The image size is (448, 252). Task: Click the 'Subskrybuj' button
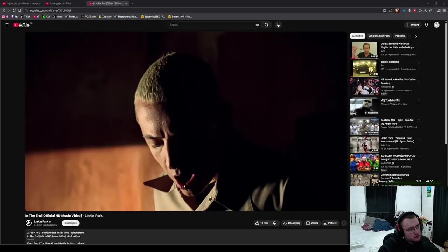pos(71,223)
